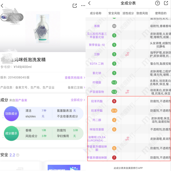Tap the 螯合剂,黏度控制 purpose cell

160,64
